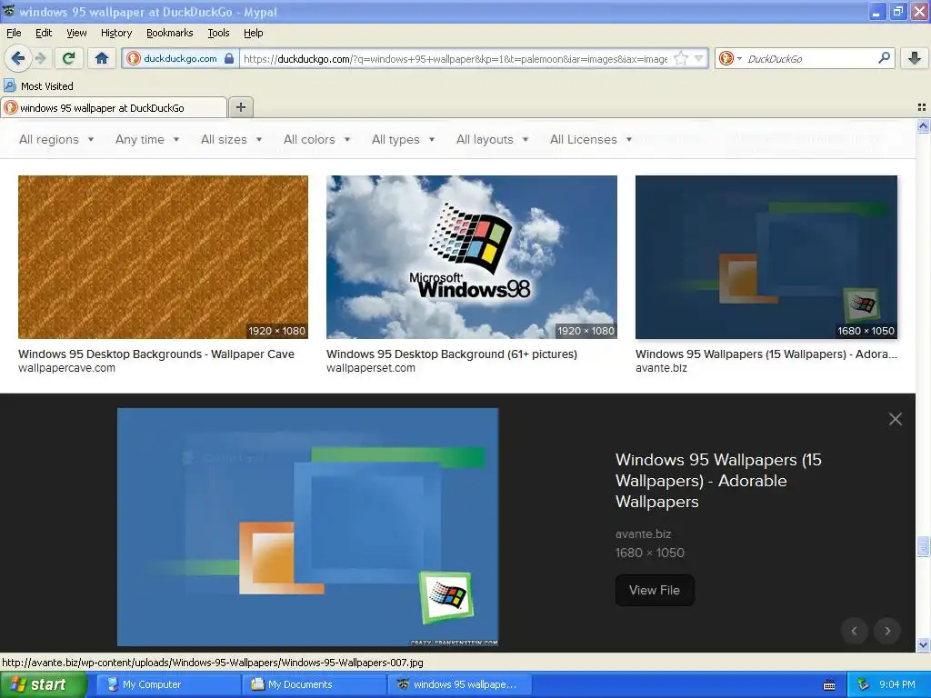Viewport: 931px width, 698px height.
Task: Click the Forward navigation arrow
Action: click(x=40, y=58)
